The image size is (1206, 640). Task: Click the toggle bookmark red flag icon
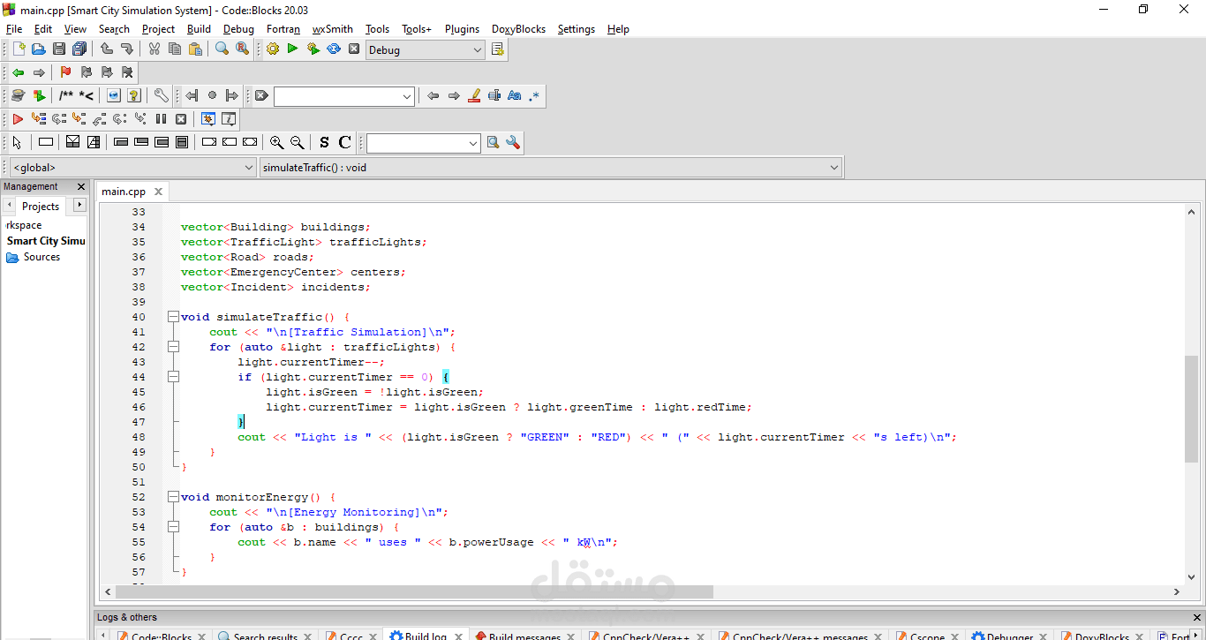coord(65,72)
